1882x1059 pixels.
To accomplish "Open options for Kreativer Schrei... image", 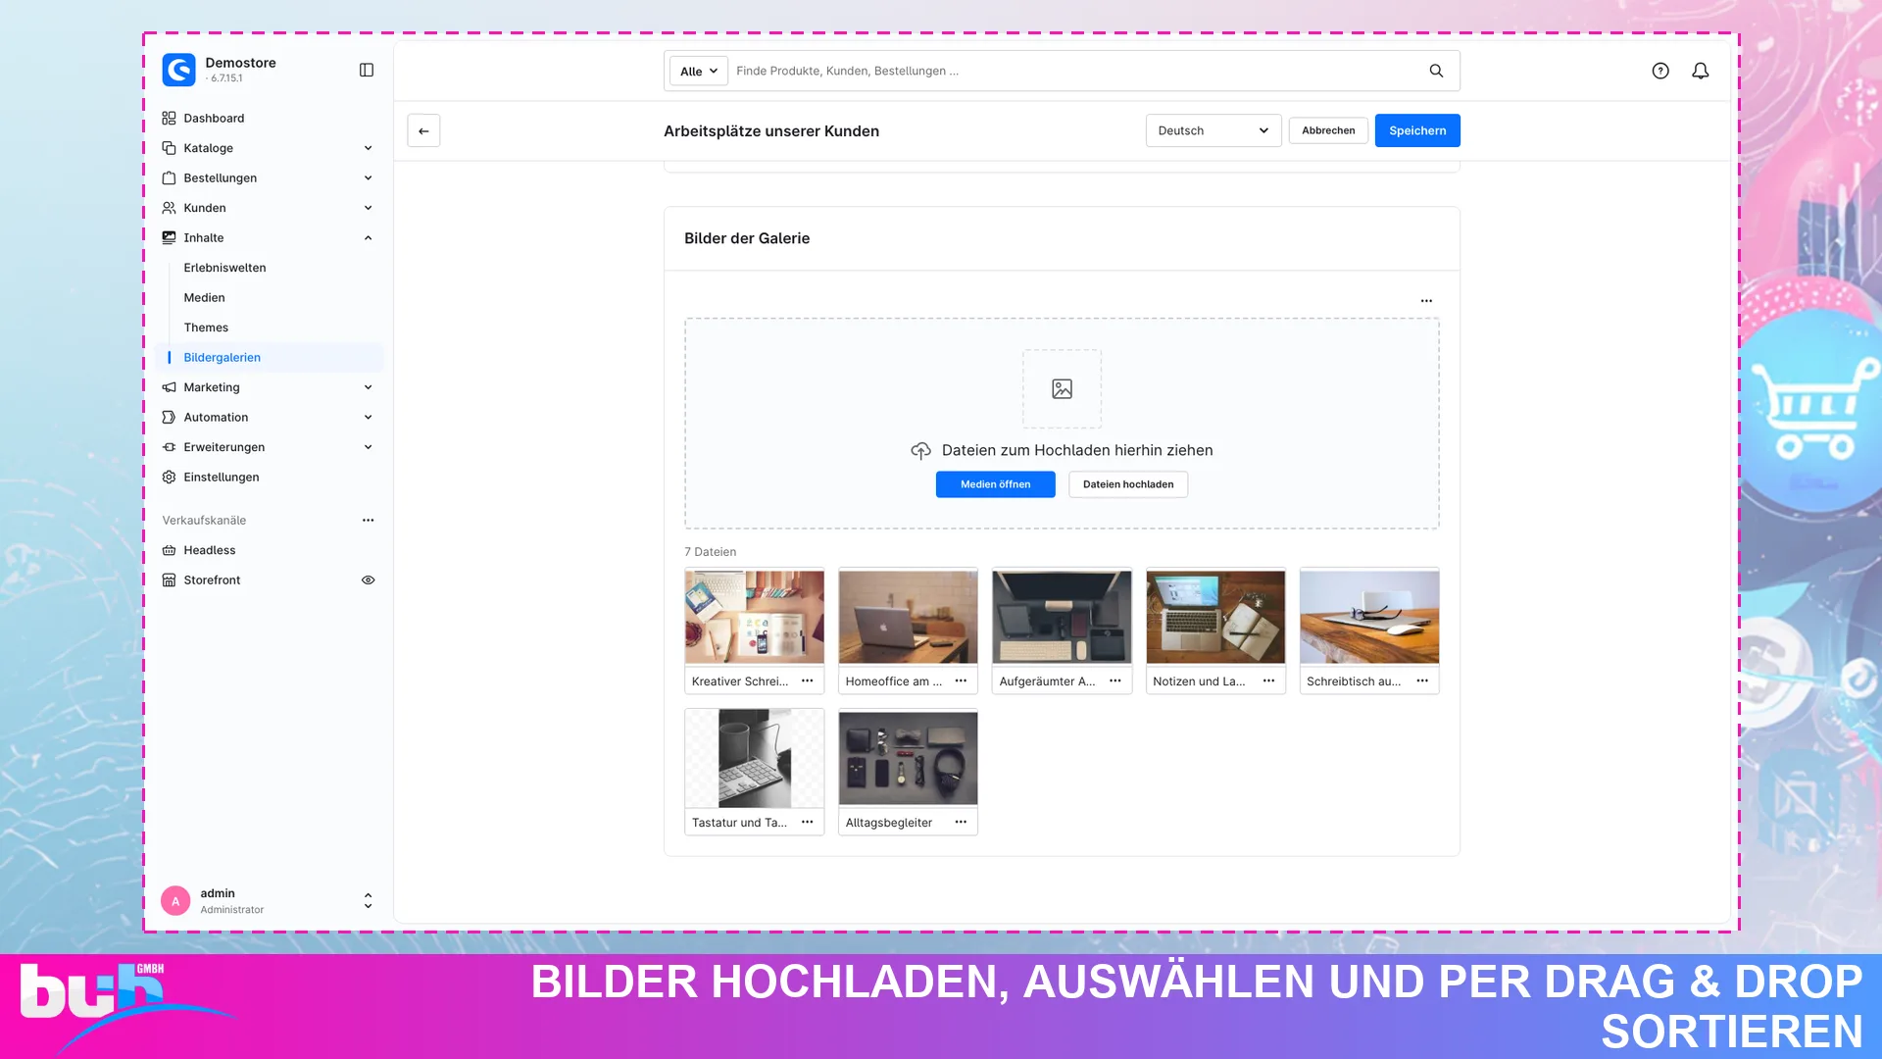I will pos(808,681).
